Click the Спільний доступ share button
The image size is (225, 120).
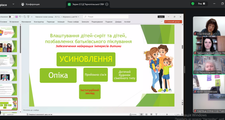(x=172, y=22)
